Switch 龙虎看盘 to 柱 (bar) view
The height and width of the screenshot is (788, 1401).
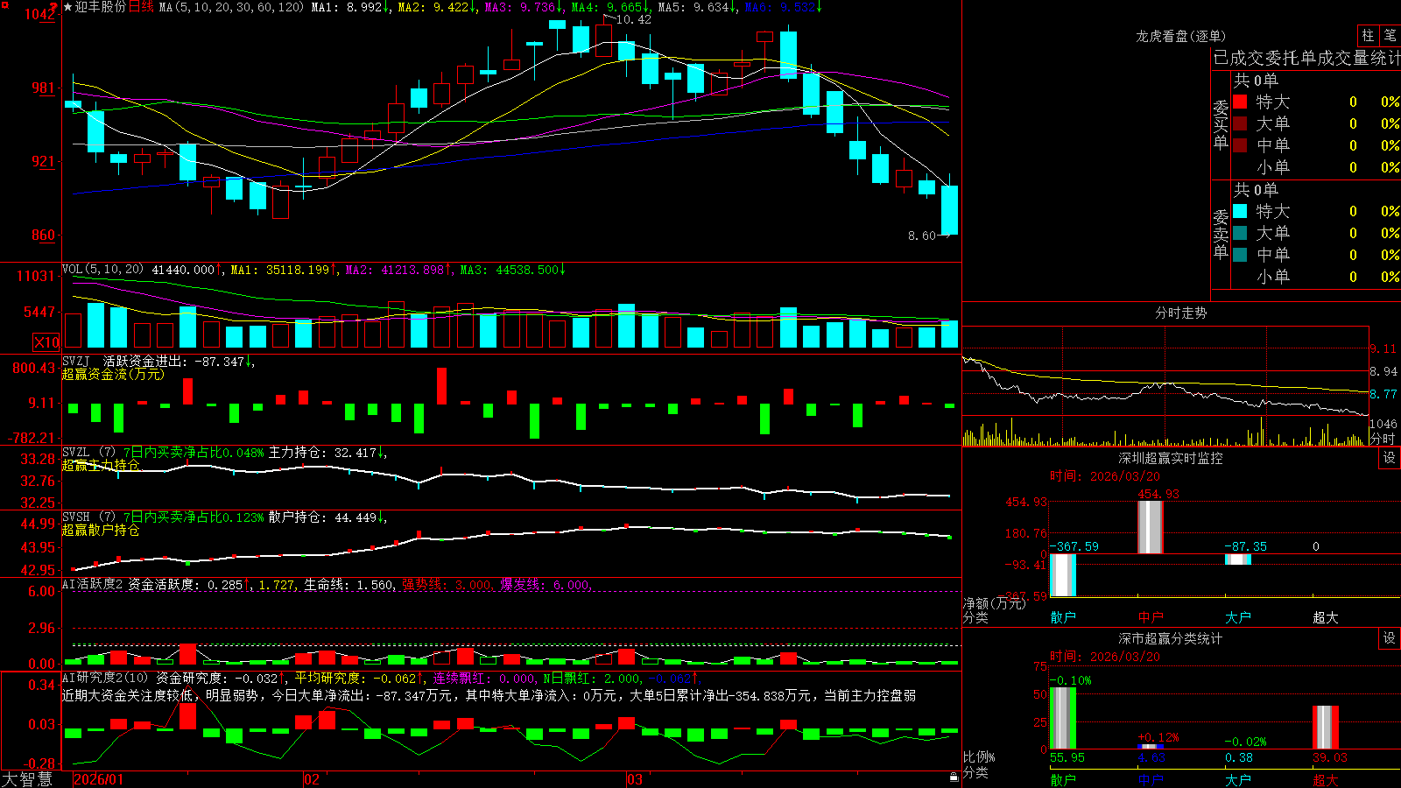(1368, 35)
